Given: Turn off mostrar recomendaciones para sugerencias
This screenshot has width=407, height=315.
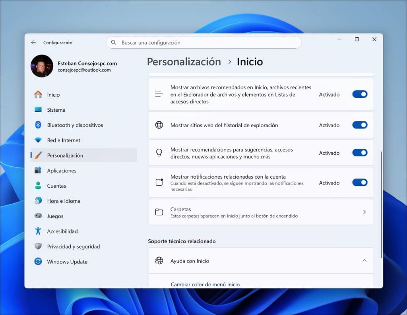Looking at the screenshot, I should point(359,153).
